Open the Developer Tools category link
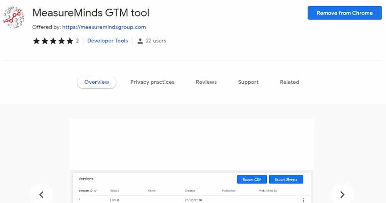The width and height of the screenshot is (386, 203). point(107,41)
